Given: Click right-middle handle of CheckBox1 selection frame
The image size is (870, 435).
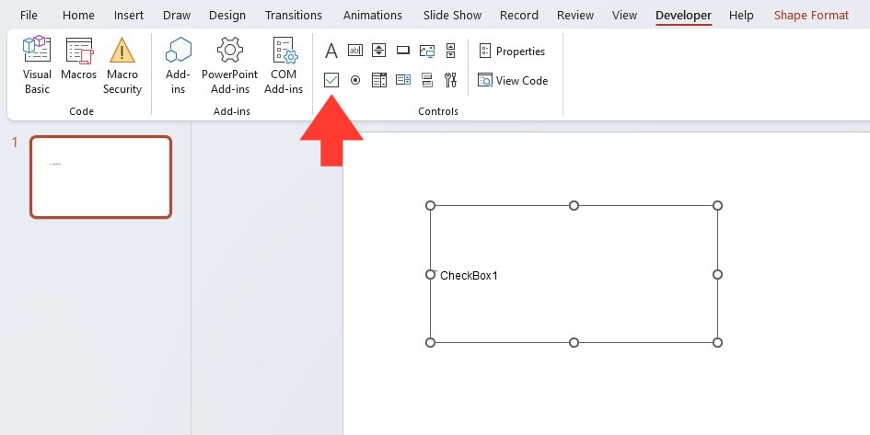Looking at the screenshot, I should (717, 274).
